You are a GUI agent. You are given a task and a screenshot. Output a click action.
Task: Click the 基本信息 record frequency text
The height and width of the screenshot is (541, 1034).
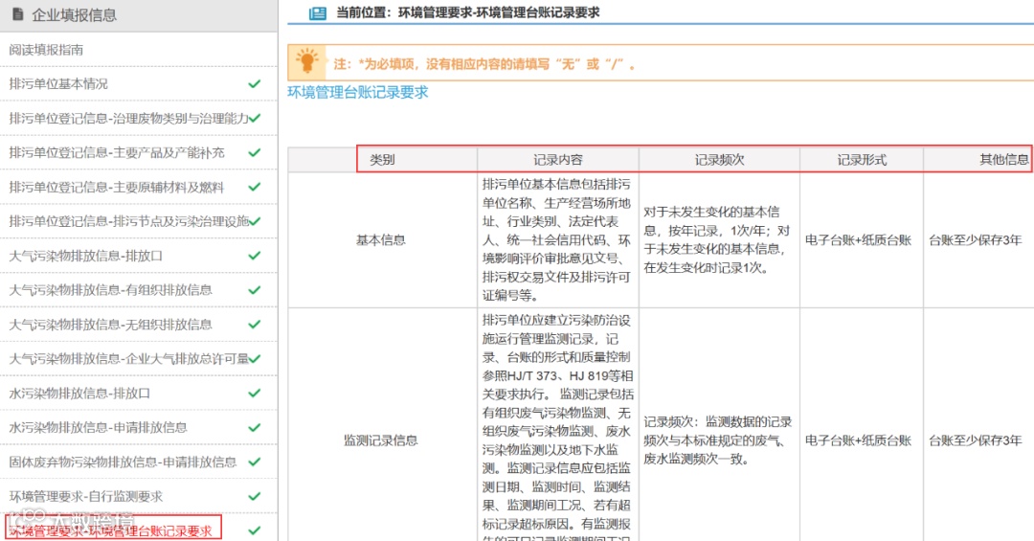[x=717, y=240]
